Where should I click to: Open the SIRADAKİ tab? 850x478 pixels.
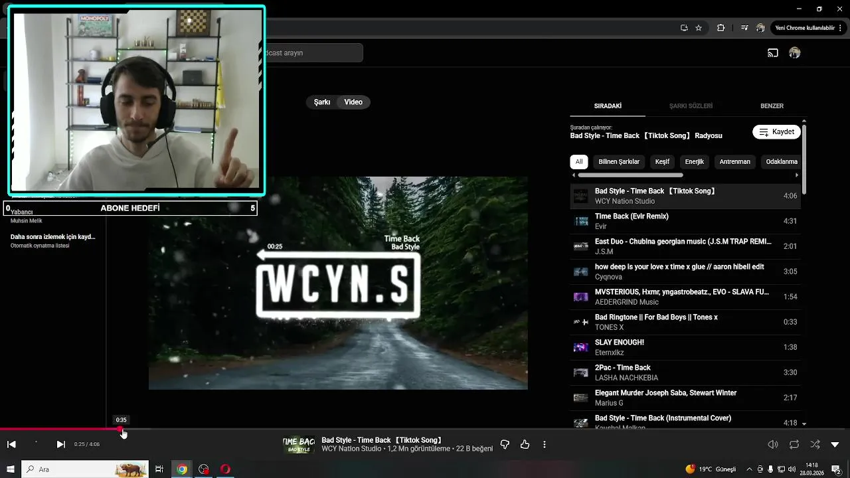tap(608, 106)
